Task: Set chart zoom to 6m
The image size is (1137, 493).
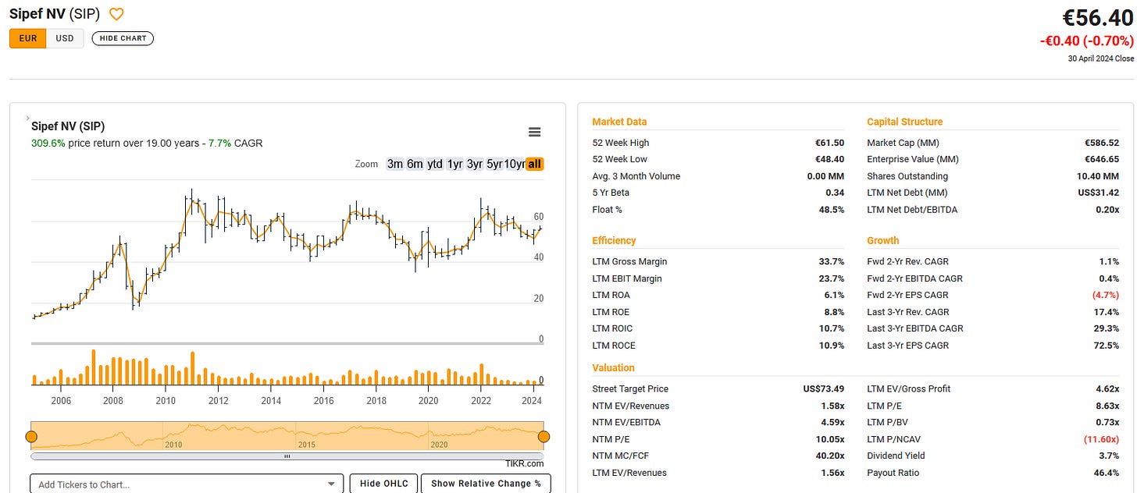Action: click(x=415, y=164)
